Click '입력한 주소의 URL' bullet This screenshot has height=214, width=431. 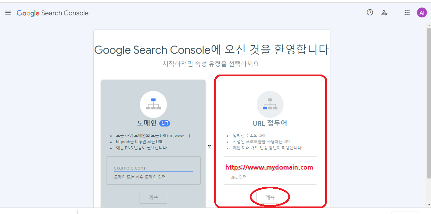249,136
